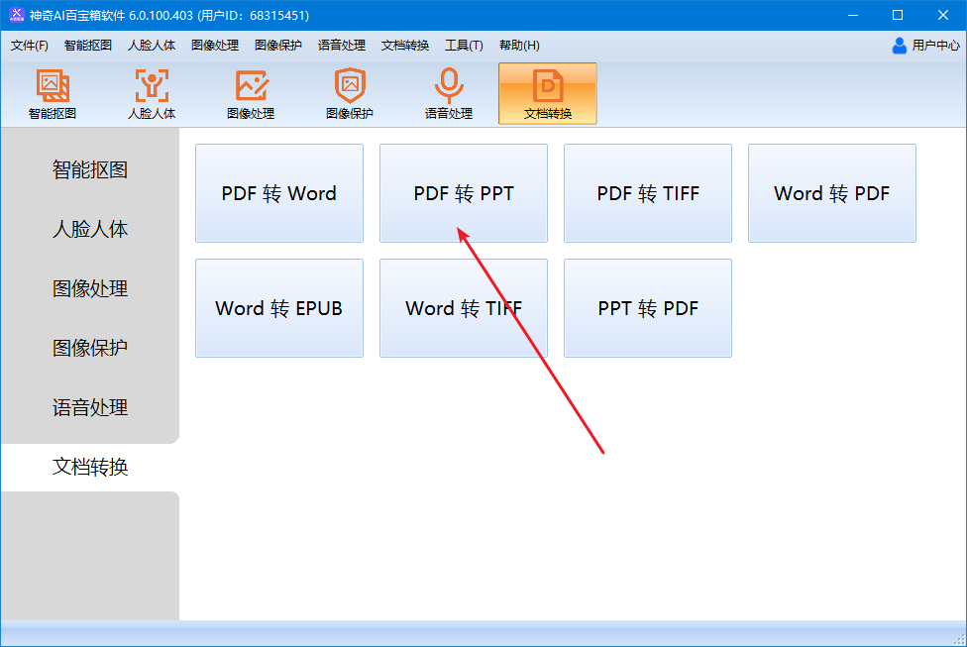Open the 工具(T) menu
Screen dimensions: 967x647
coord(464,45)
